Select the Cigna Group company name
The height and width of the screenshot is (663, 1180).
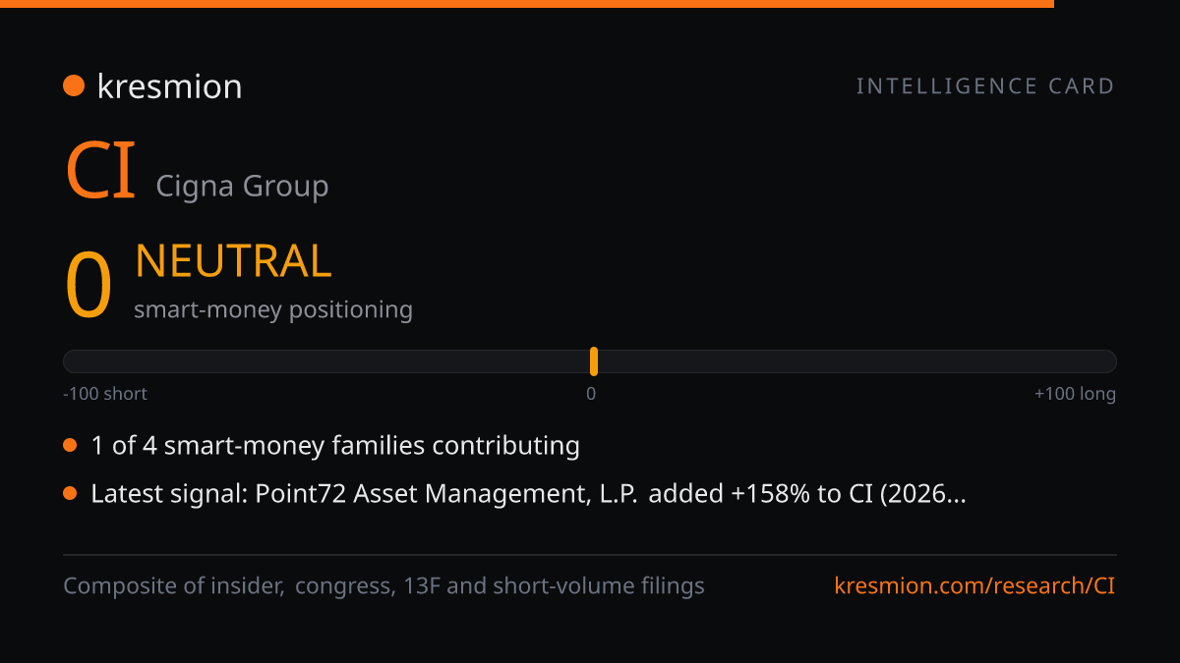tap(242, 186)
